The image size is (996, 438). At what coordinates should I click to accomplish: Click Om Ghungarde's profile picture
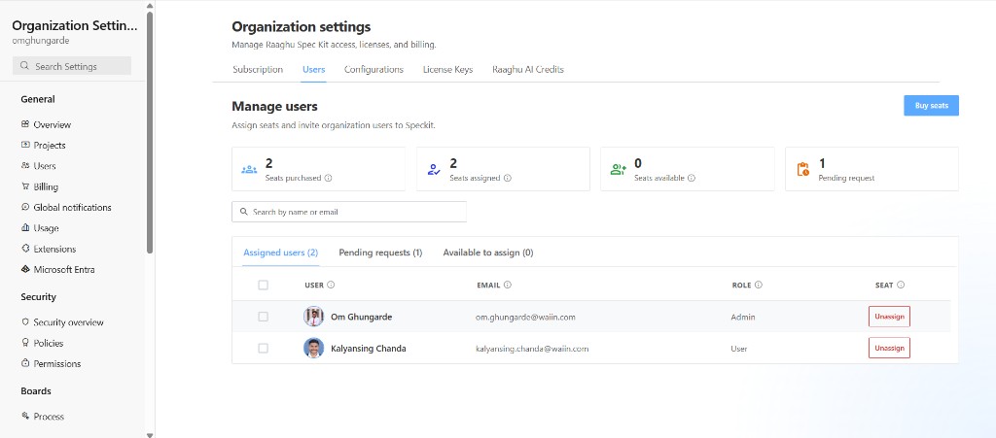tap(314, 317)
